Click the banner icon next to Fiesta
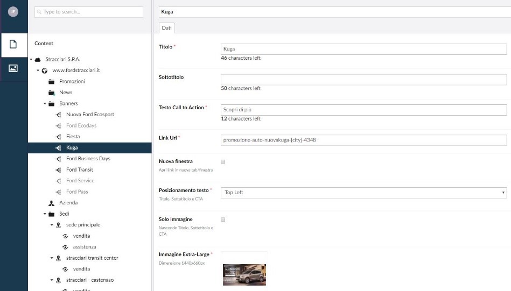 (58, 137)
